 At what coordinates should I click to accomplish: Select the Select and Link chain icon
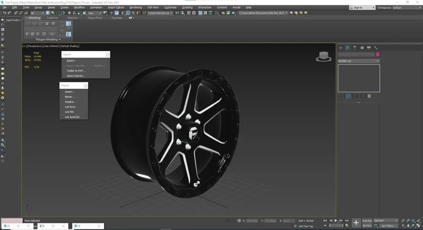[x=16, y=13]
